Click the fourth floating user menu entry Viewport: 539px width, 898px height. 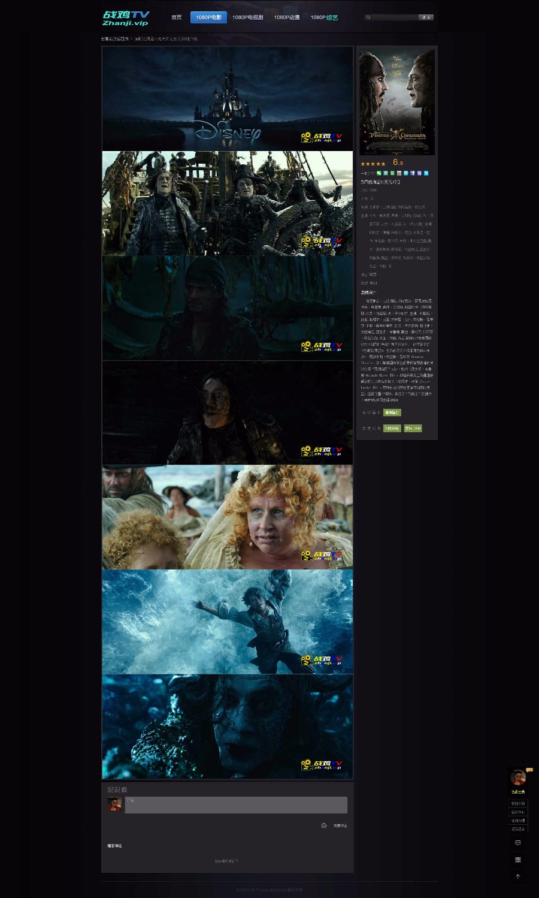click(x=518, y=829)
